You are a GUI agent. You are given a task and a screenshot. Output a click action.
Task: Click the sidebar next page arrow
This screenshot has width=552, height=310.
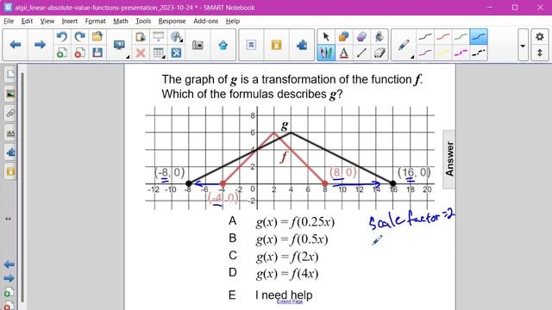click(9, 278)
